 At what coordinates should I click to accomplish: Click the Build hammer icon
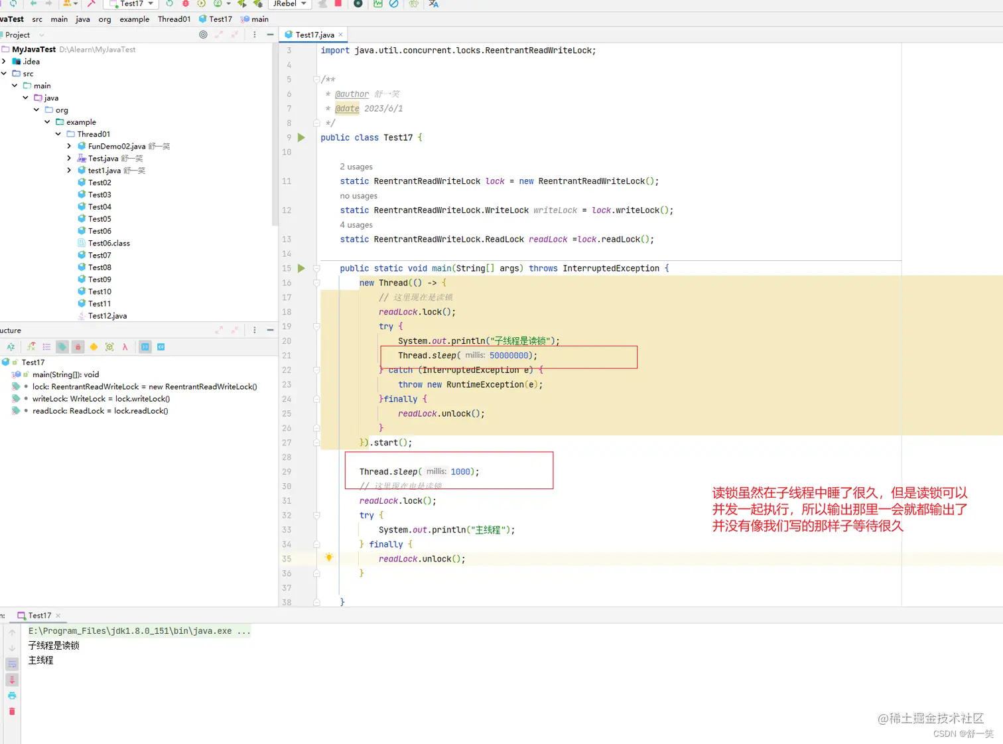[x=91, y=3]
